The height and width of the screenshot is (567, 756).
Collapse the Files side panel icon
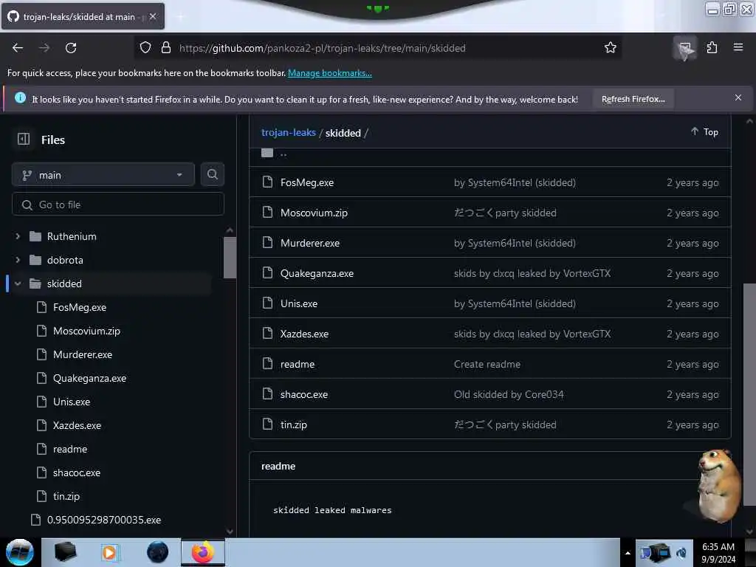24,140
